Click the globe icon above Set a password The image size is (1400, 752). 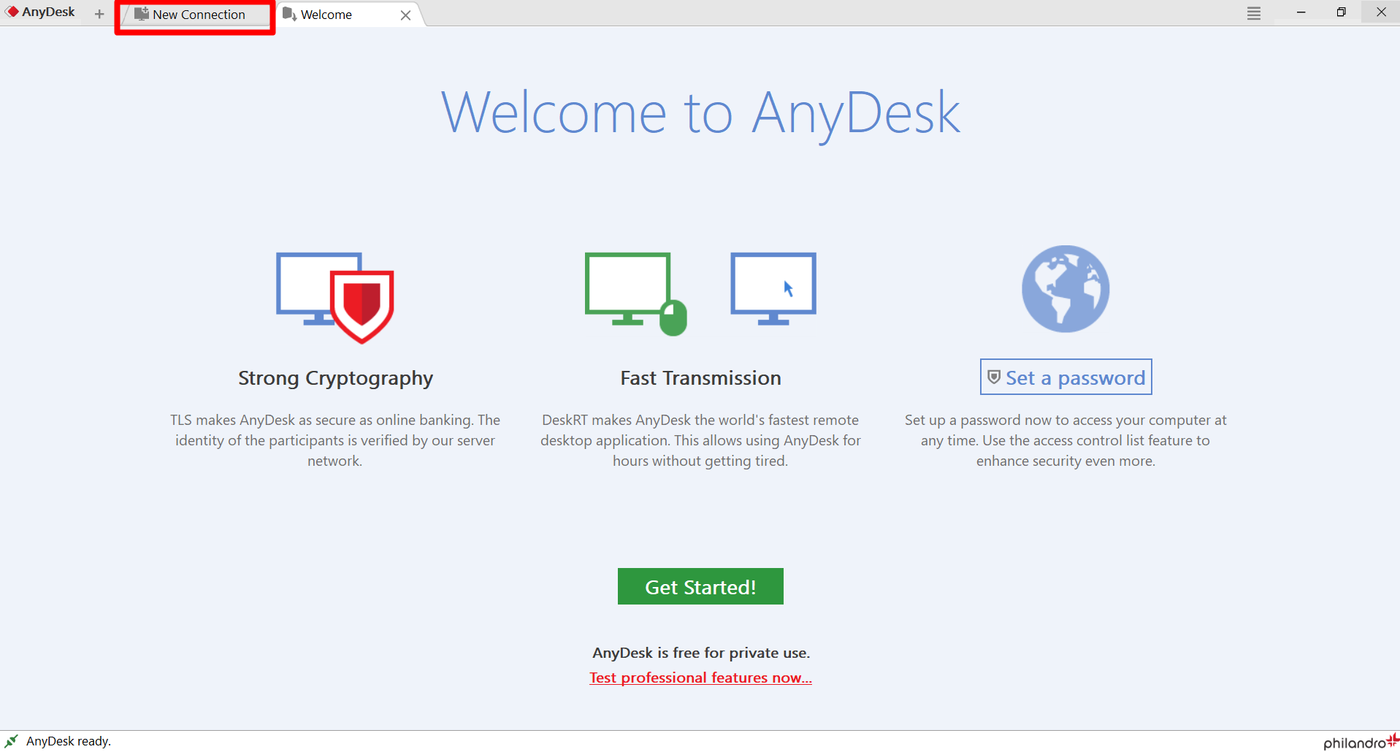[1066, 288]
